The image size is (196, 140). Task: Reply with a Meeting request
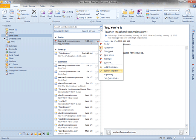(67, 12)
